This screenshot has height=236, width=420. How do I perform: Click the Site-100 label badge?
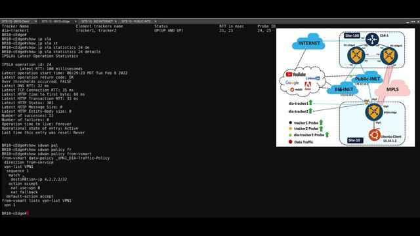tap(352, 35)
